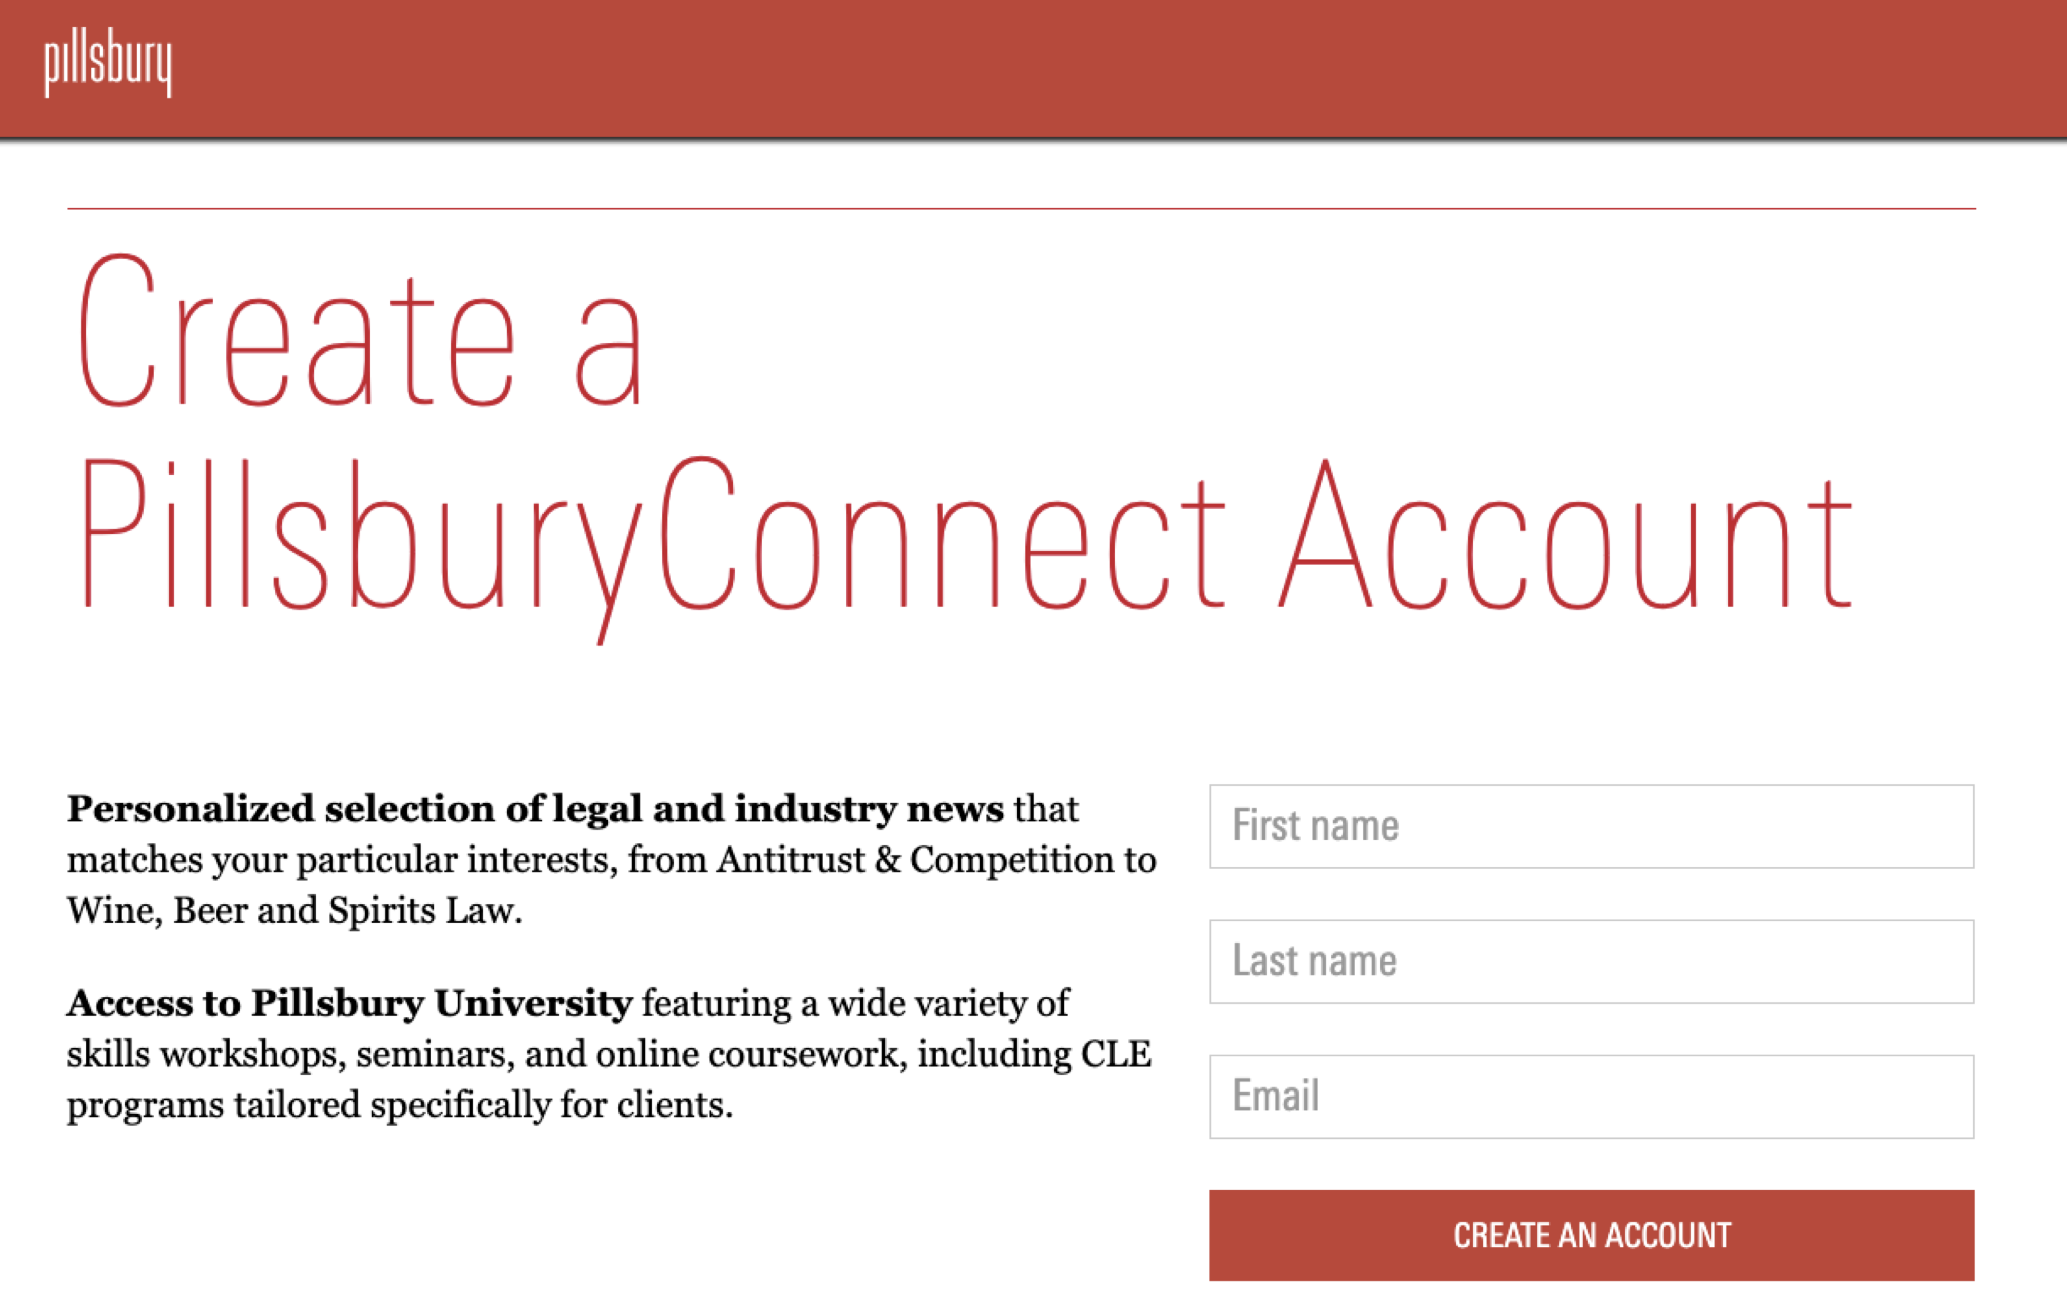The image size is (2067, 1289).
Task: Focus the First name input field
Action: (1591, 826)
